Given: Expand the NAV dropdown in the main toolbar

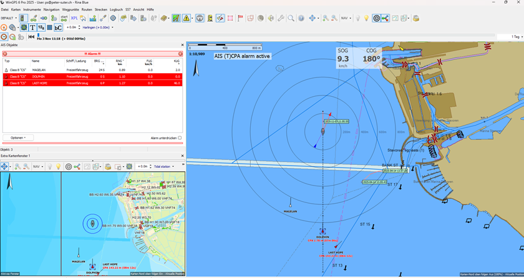Looking at the screenshot, I should 346,18.
